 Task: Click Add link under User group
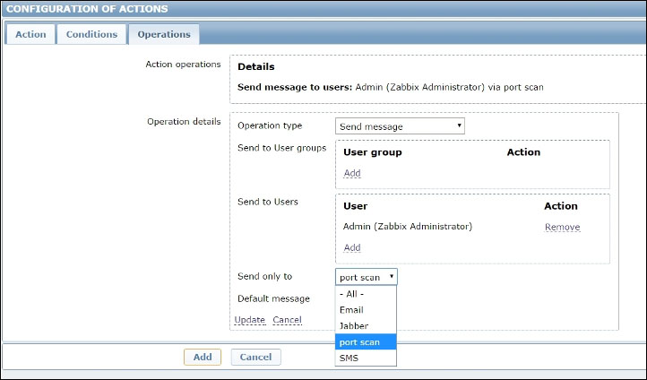(352, 173)
